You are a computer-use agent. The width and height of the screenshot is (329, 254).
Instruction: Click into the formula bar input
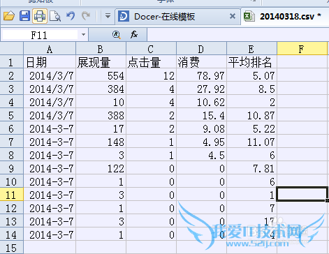(x=238, y=35)
